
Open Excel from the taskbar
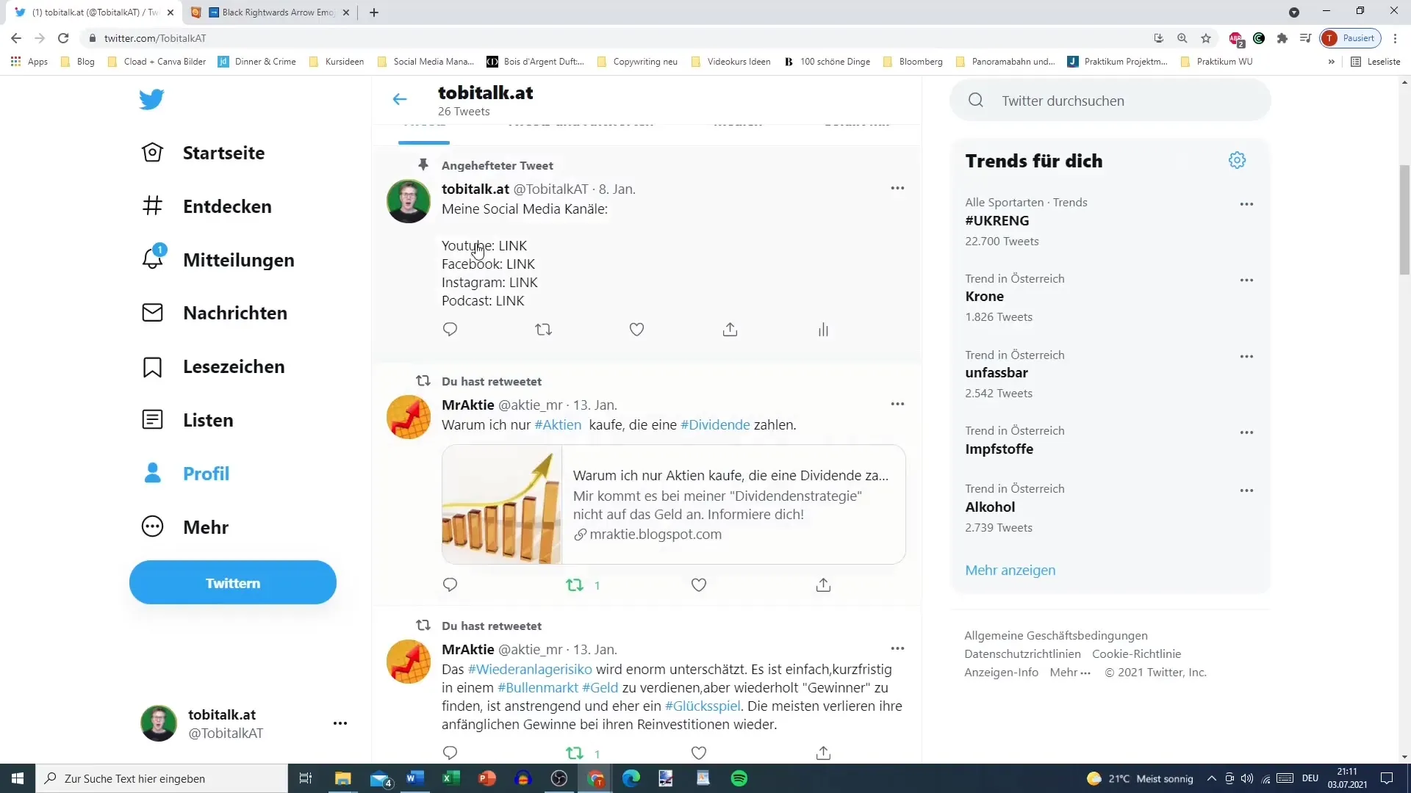[451, 778]
